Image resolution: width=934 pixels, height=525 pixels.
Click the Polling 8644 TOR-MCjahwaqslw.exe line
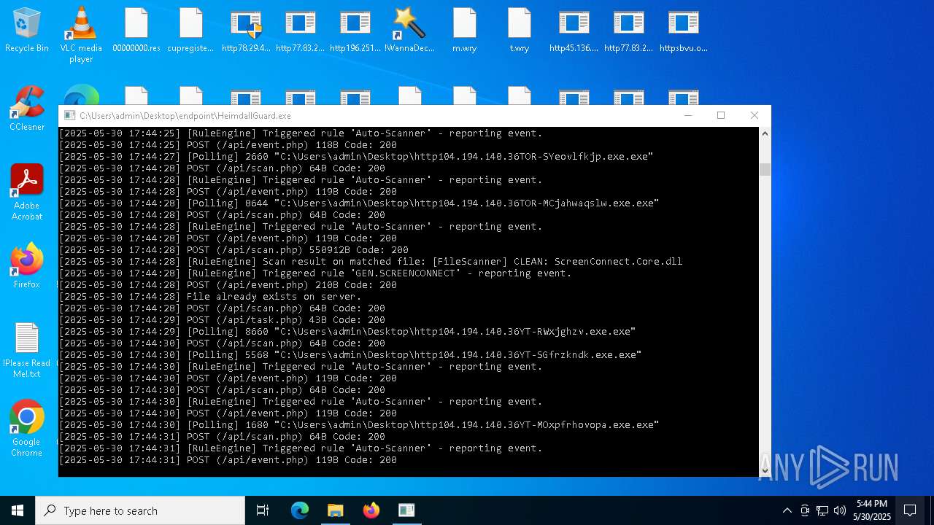[x=359, y=203]
